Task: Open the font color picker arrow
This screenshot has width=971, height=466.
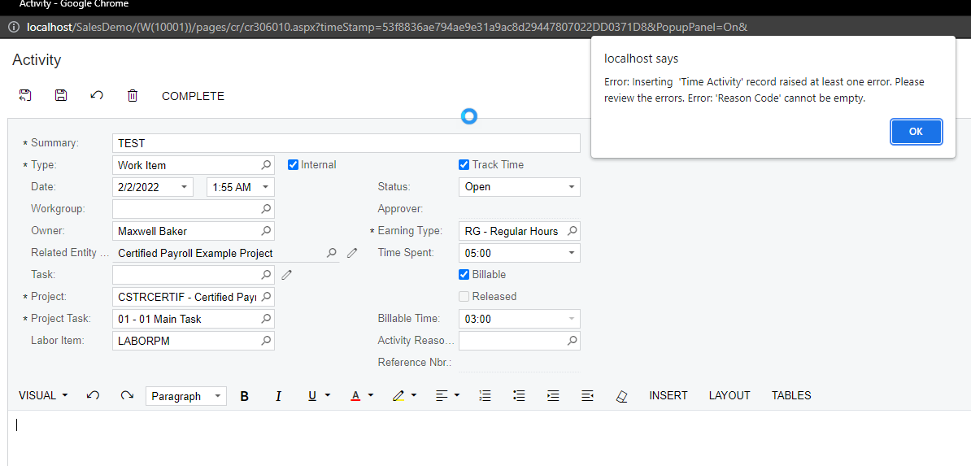Action: point(370,395)
